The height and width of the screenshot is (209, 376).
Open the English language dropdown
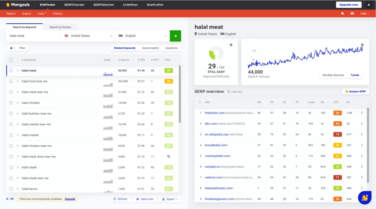coord(142,36)
